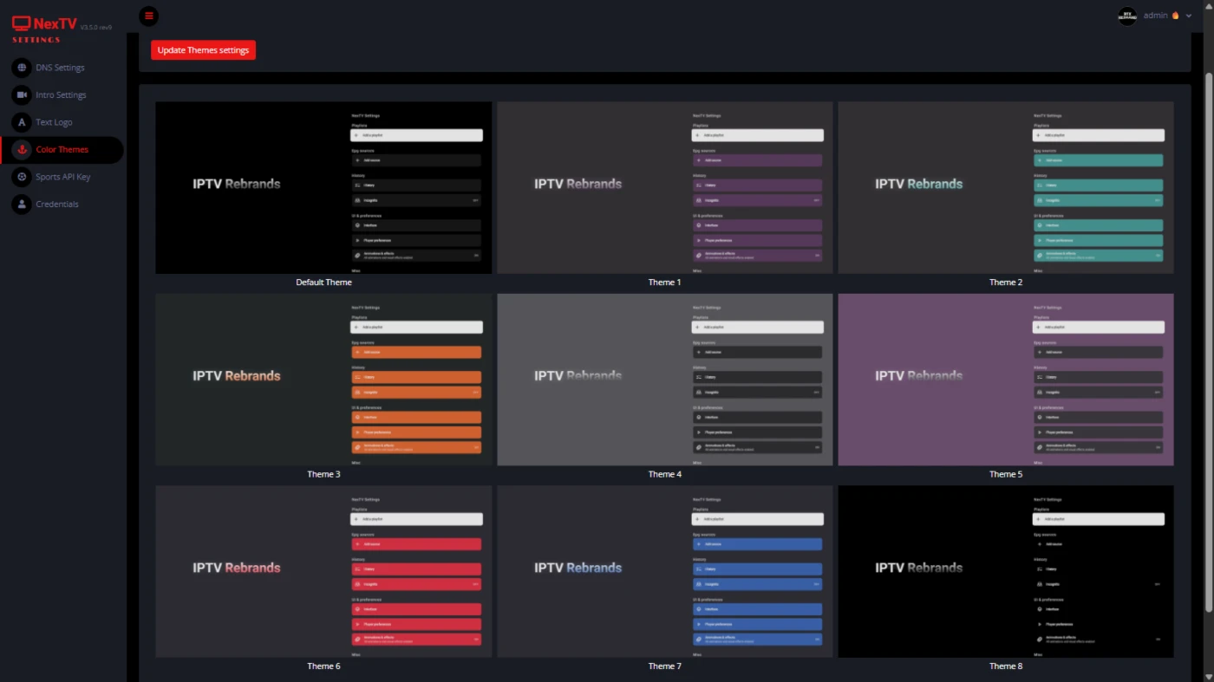Click the "Theme 3" caption
This screenshot has width=1214, height=682.
[x=323, y=474]
